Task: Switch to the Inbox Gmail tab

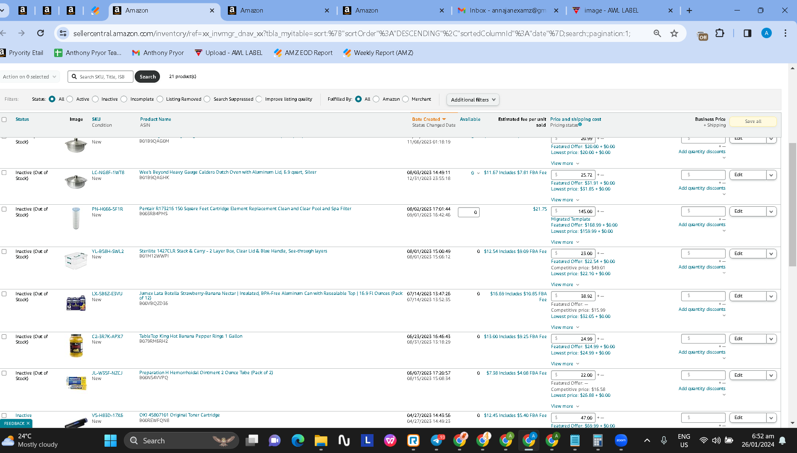Action: pyautogui.click(x=507, y=10)
